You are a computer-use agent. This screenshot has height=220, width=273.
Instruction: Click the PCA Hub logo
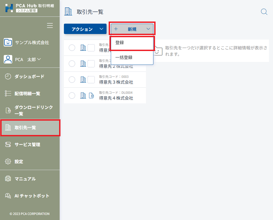point(21,8)
